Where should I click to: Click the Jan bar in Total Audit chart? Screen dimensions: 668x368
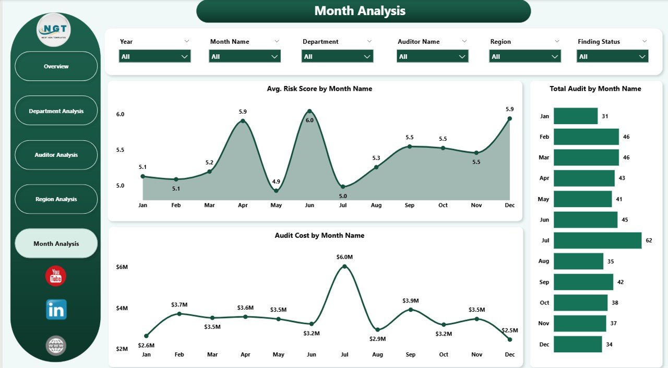[576, 116]
